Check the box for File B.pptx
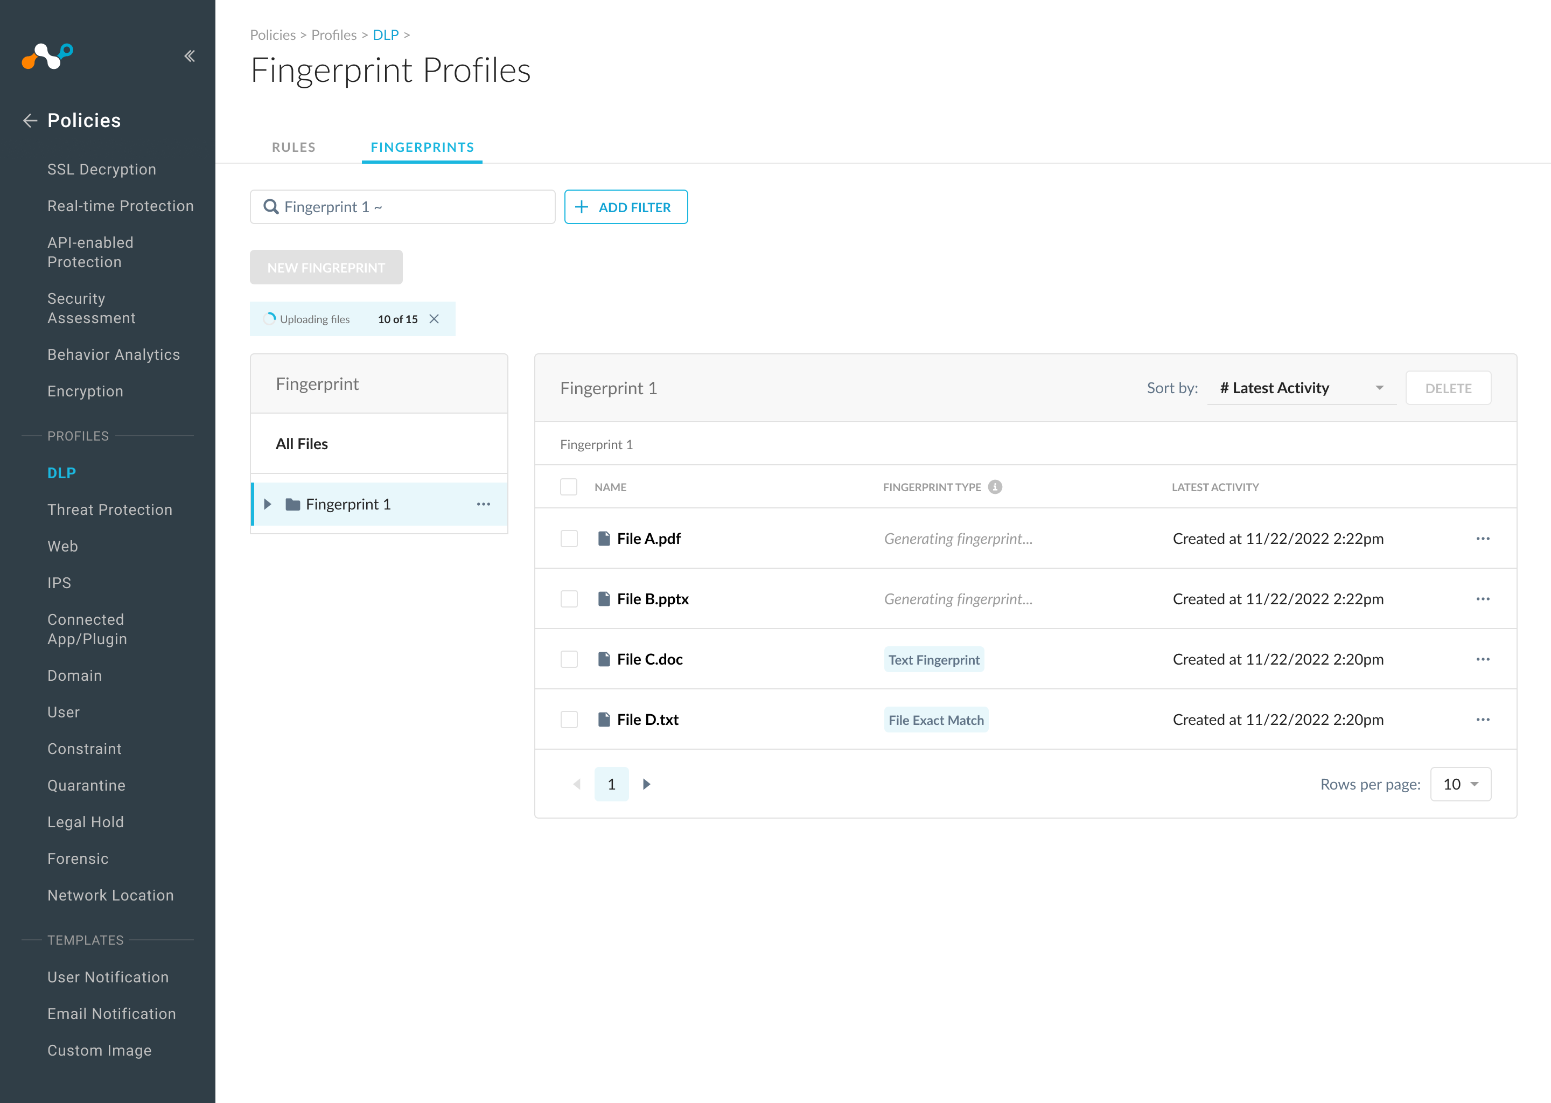This screenshot has height=1103, width=1551. coord(568,599)
